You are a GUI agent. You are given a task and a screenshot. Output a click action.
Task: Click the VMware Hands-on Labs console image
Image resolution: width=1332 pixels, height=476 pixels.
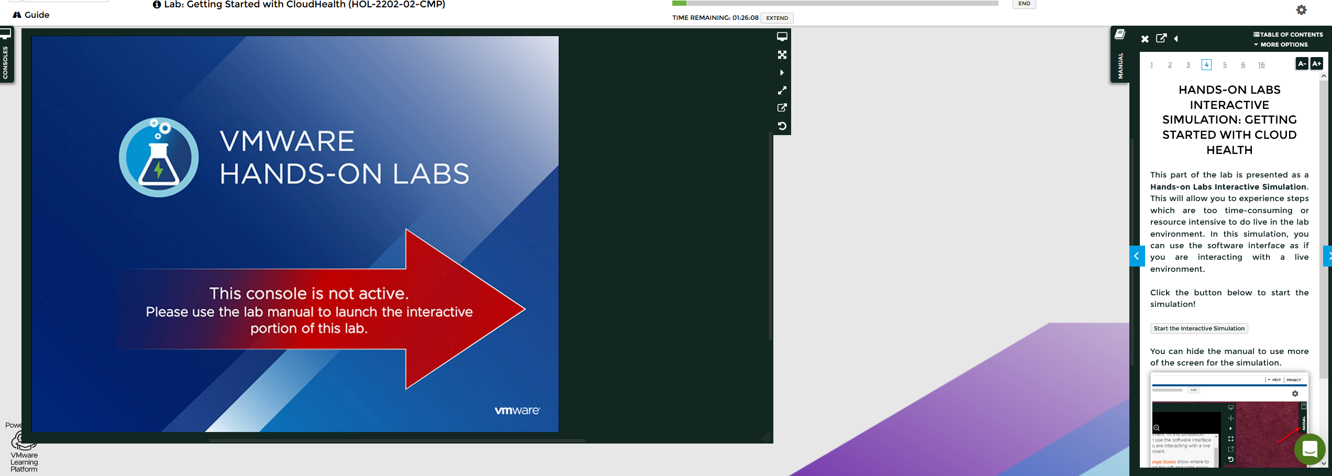(x=295, y=234)
